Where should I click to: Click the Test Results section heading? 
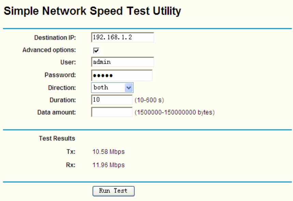(x=57, y=138)
